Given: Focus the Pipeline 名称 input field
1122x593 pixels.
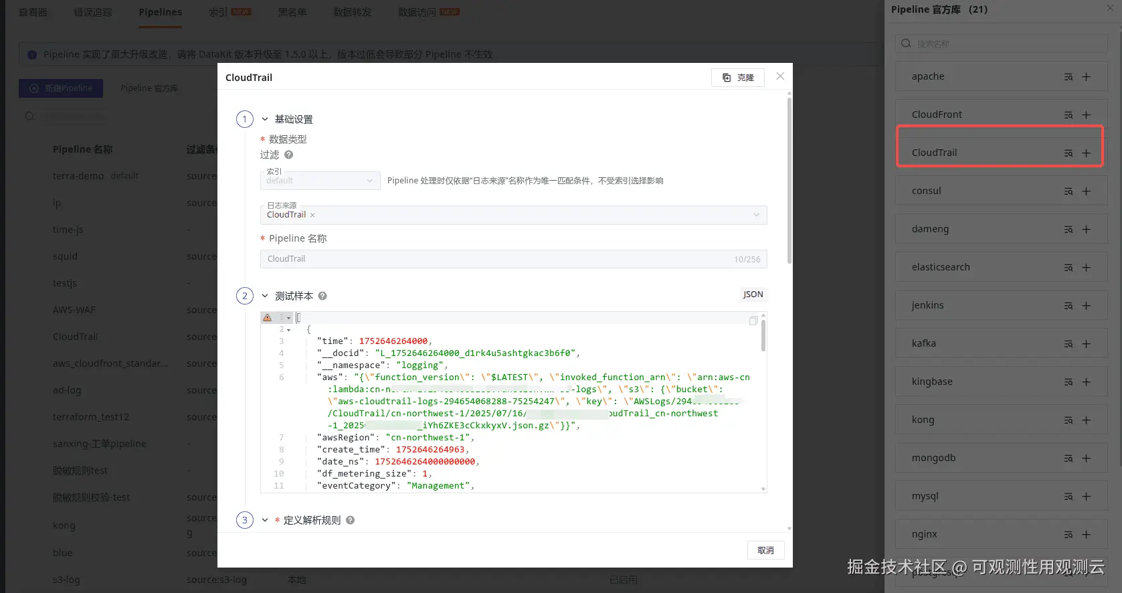Looking at the screenshot, I should (513, 259).
